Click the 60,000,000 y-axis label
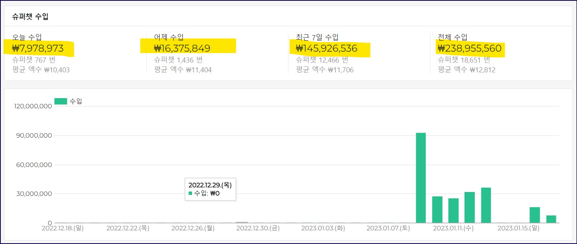The image size is (577, 244). pyautogui.click(x=34, y=165)
